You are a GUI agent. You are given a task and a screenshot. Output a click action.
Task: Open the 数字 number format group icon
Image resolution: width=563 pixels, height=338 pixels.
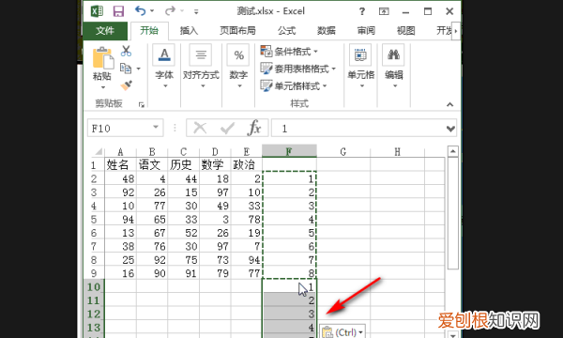(x=238, y=54)
